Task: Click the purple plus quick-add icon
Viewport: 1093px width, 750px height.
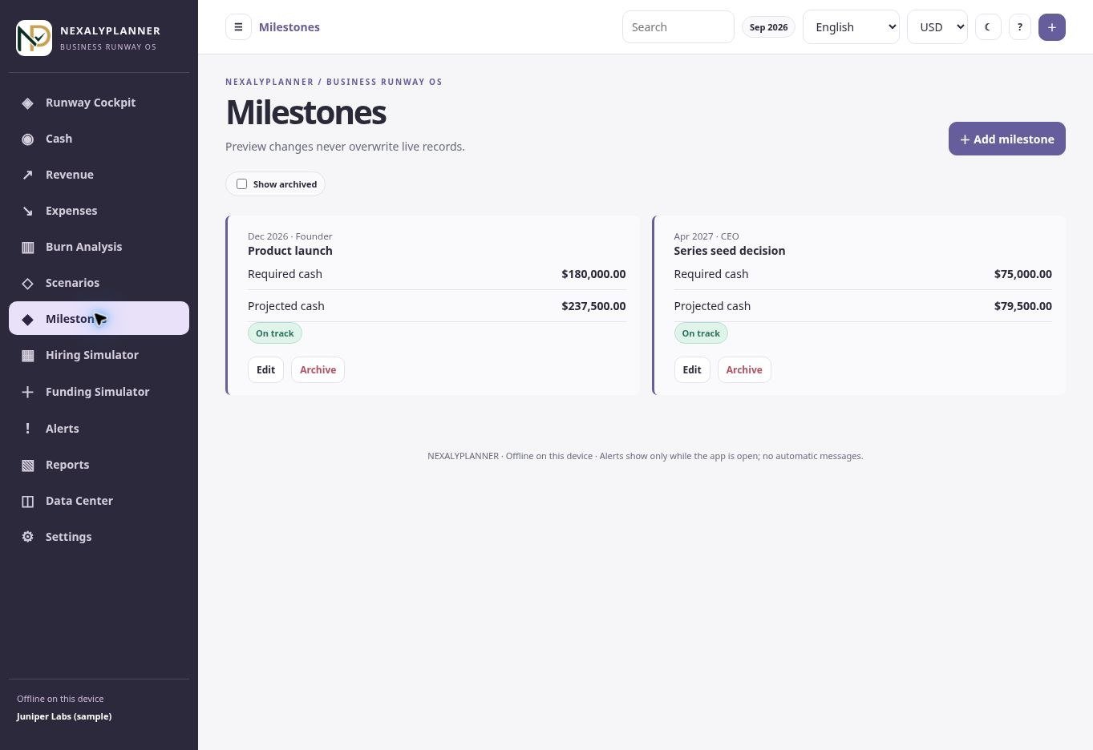Action: 1052,27
